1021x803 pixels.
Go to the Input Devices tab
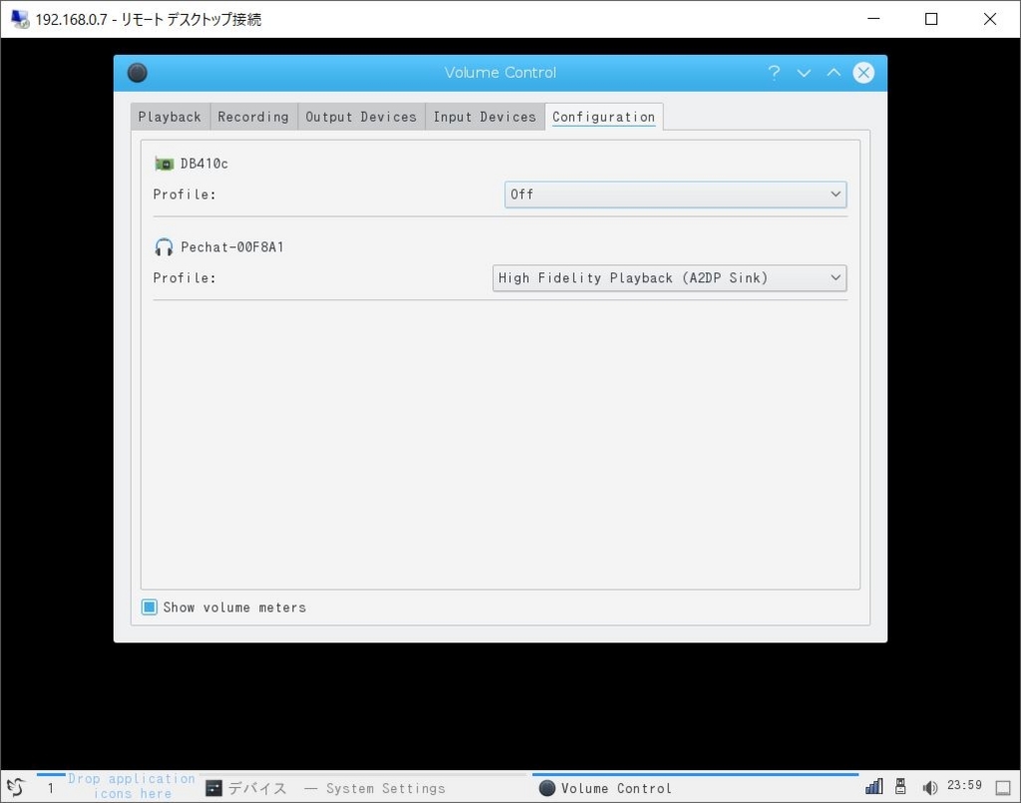coord(485,117)
